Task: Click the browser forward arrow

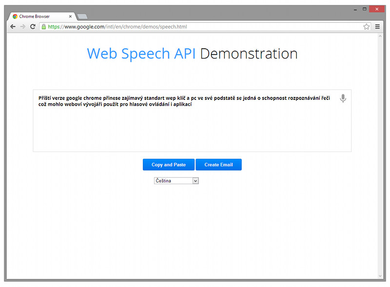Action: 22,27
